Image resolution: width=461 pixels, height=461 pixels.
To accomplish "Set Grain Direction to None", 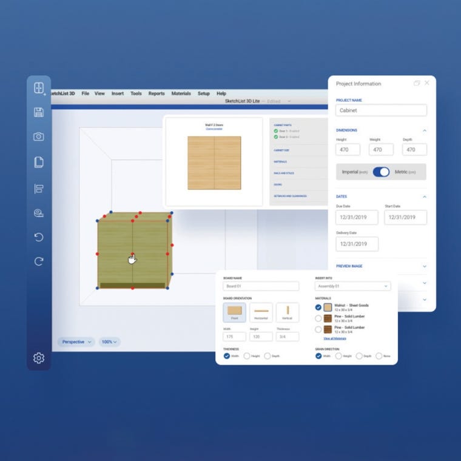I will (379, 356).
